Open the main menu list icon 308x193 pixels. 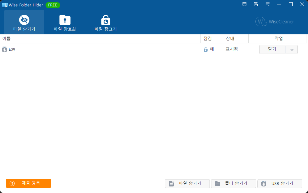(267, 4)
